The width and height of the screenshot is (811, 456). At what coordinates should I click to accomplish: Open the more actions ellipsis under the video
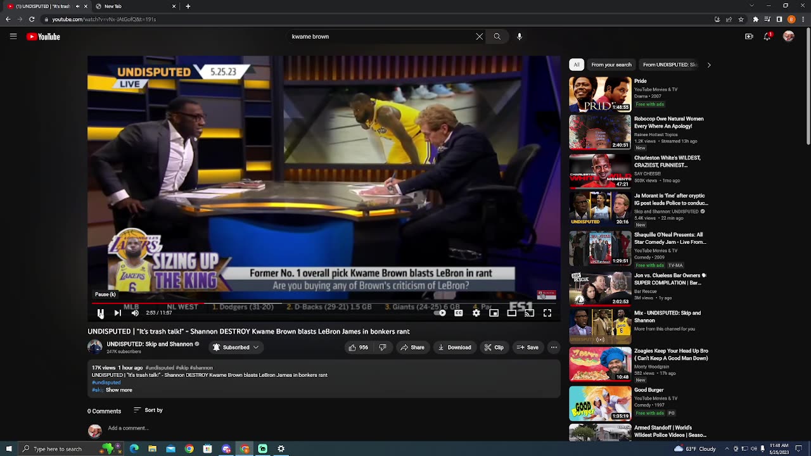pos(554,347)
